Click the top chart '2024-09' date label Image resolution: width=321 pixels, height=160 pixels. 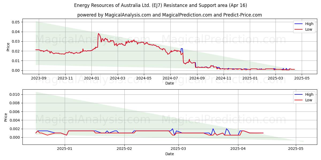click(197, 78)
